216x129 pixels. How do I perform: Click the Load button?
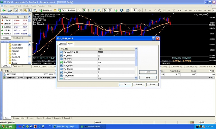click(x=148, y=72)
